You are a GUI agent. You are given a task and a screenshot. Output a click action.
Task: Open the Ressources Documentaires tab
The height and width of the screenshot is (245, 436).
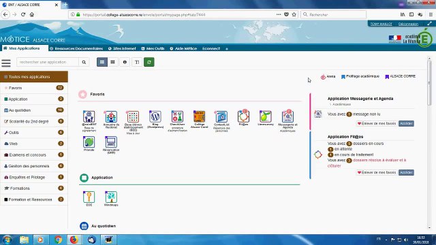click(76, 48)
